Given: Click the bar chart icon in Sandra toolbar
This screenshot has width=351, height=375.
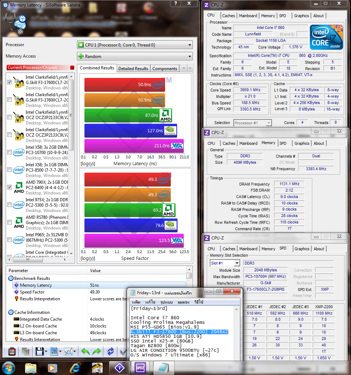Looking at the screenshot, I should point(54,351).
